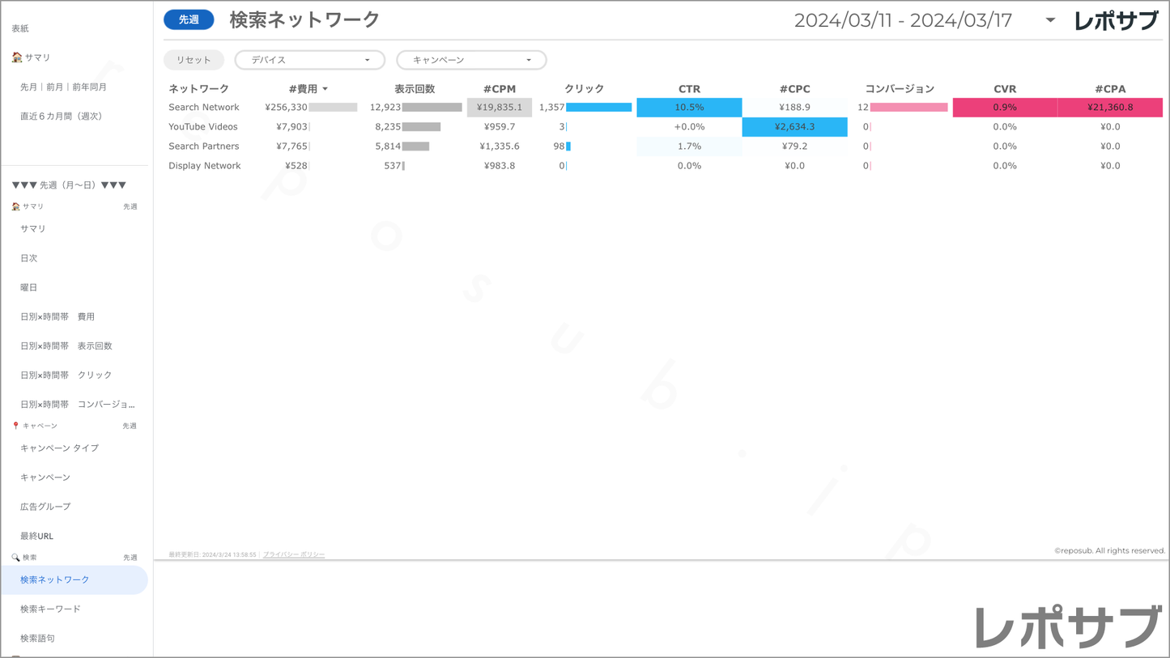
Task: Navigate to キャンペーン タイプ page
Action: (59, 448)
